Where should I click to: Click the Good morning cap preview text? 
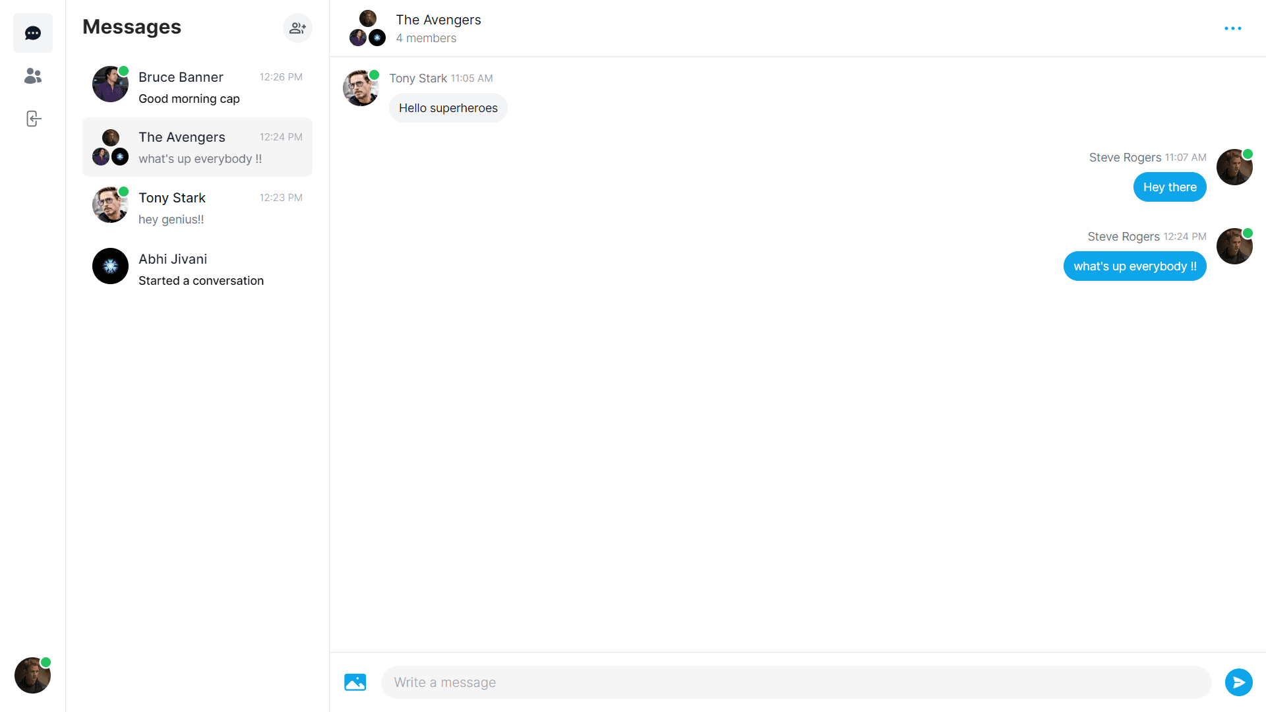click(x=189, y=99)
